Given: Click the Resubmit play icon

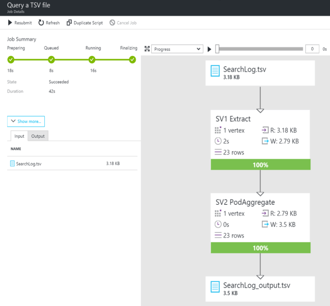Looking at the screenshot, I should pyautogui.click(x=10, y=23).
